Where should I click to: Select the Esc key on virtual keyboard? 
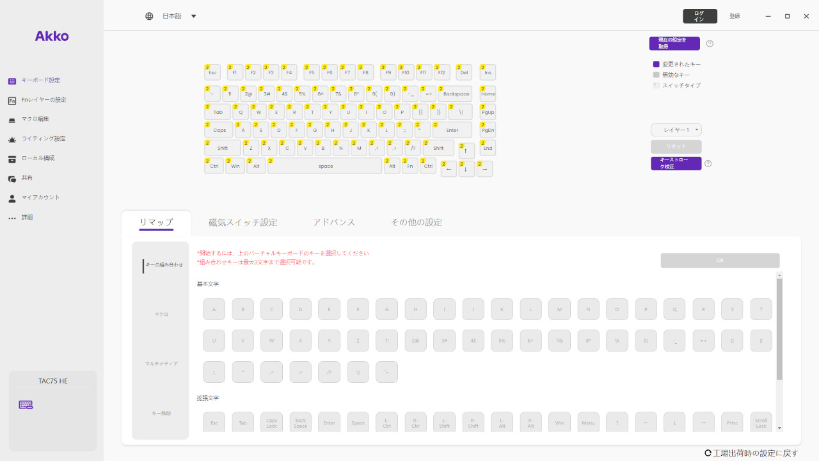213,73
